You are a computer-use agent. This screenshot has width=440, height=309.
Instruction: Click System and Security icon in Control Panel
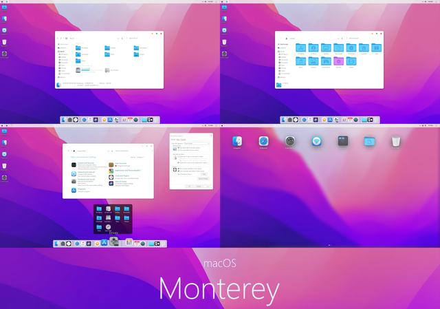click(74, 165)
